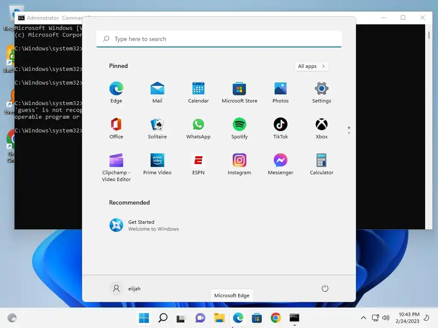Open the Mail app
Image resolution: width=438 pixels, height=328 pixels.
[157, 93]
